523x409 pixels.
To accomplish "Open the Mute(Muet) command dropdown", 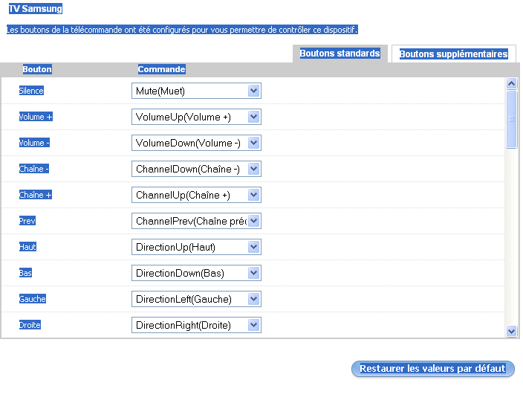I will 253,91.
